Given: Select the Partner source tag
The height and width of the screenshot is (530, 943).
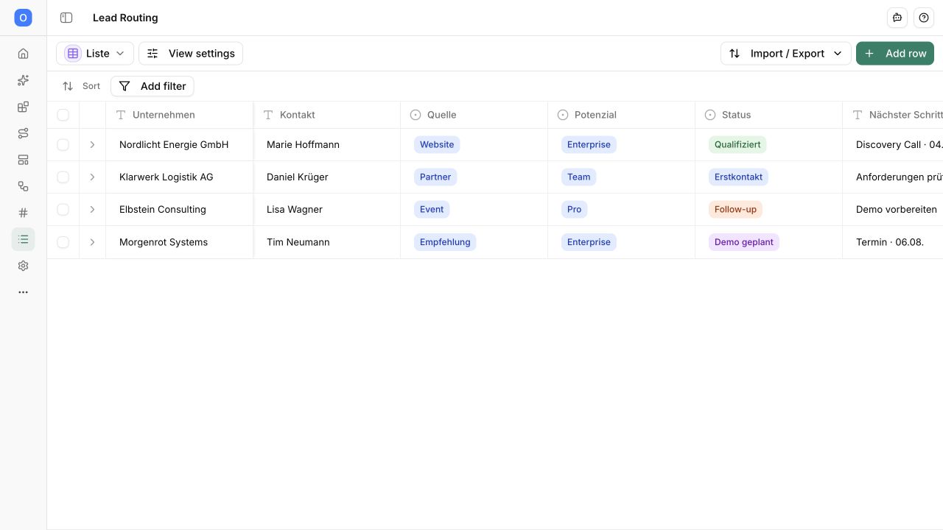Looking at the screenshot, I should click(x=435, y=177).
